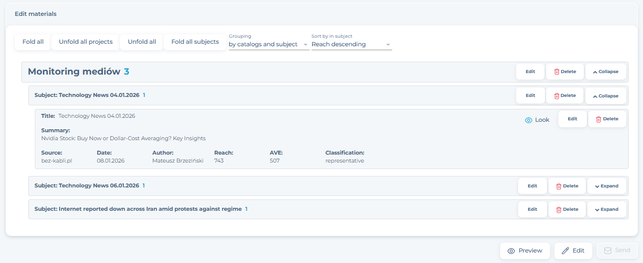Look at the Technology News article
This screenshot has width=643, height=263.
(x=537, y=120)
